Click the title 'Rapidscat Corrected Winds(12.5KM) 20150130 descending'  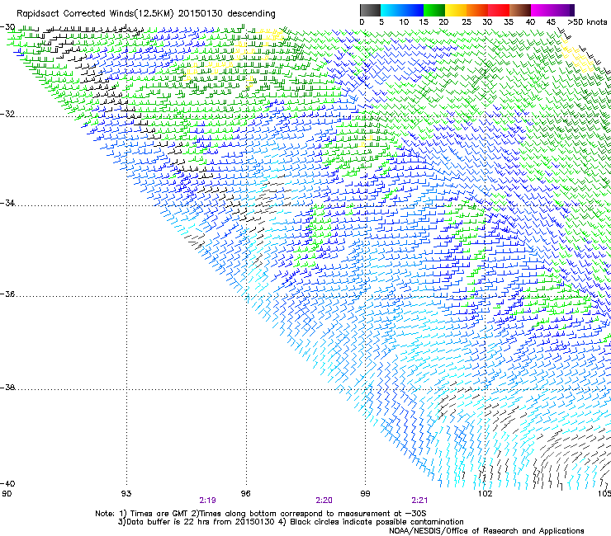(146, 14)
